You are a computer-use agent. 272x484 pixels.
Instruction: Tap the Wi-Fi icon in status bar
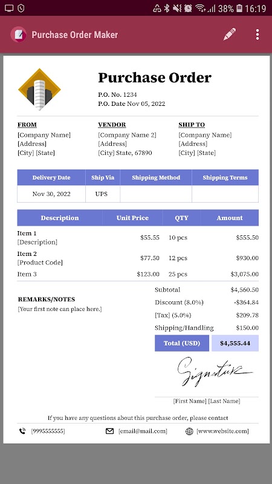[200, 8]
